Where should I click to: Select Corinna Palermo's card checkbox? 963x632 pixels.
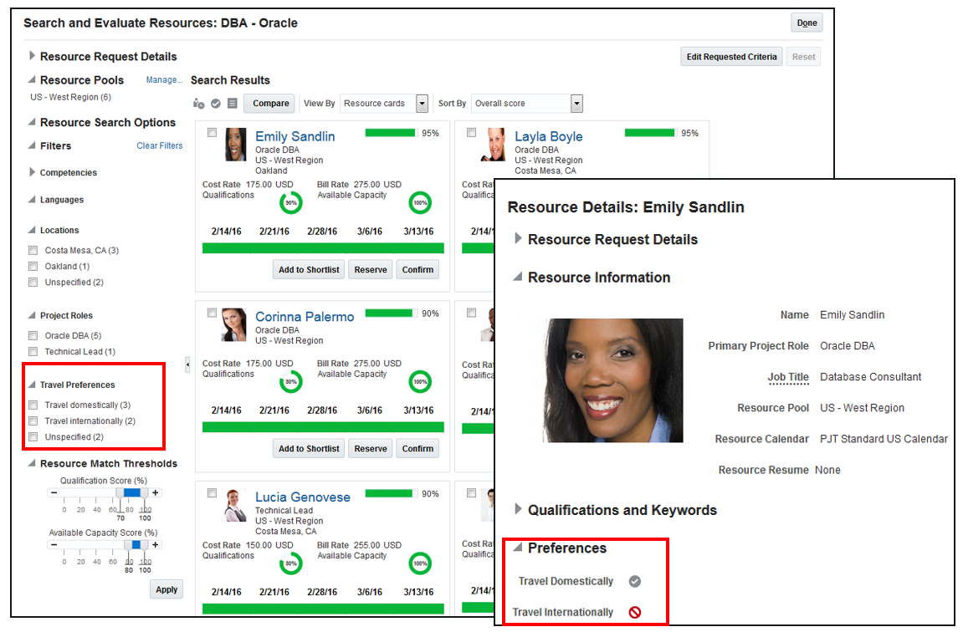click(212, 313)
